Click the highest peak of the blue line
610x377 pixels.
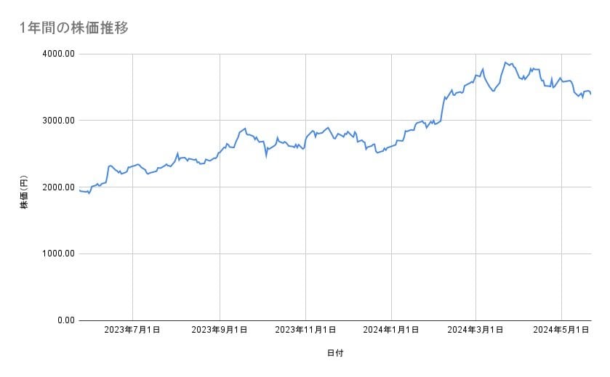505,62
